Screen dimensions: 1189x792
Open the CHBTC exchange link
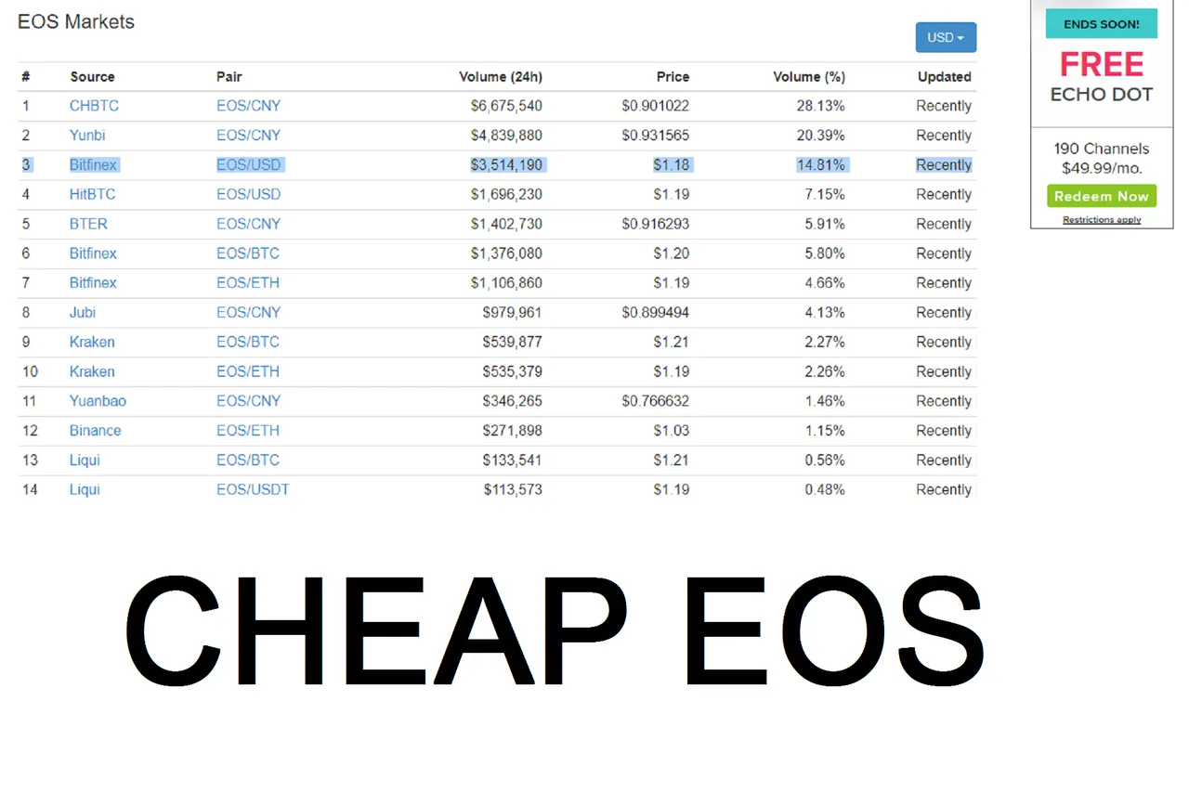pyautogui.click(x=94, y=106)
